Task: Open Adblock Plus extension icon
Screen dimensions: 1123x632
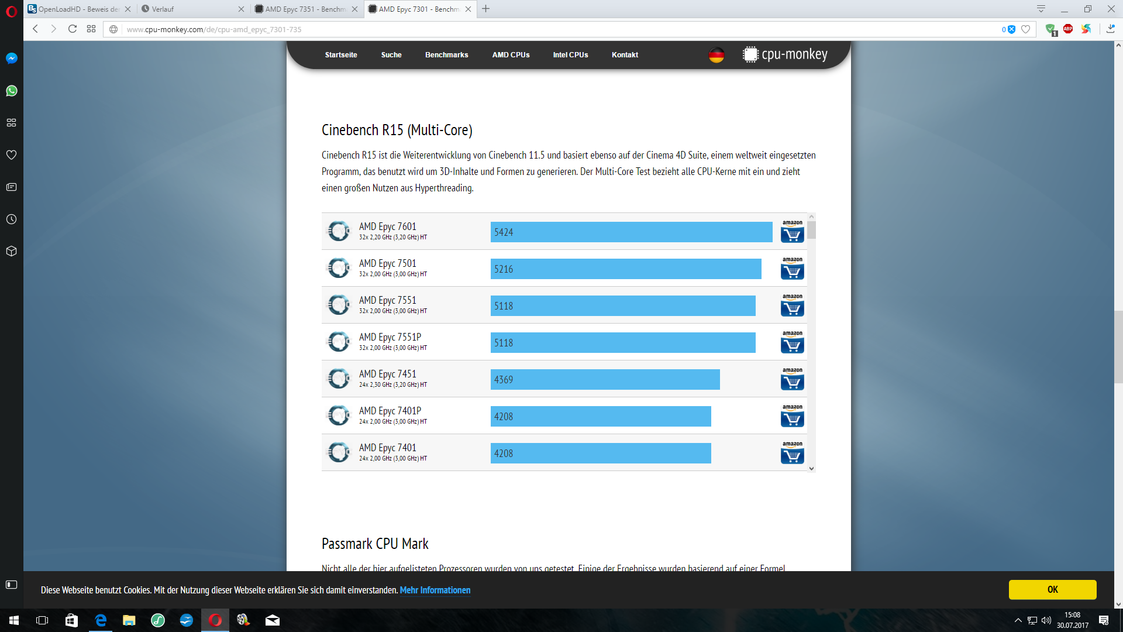Action: pos(1068,29)
